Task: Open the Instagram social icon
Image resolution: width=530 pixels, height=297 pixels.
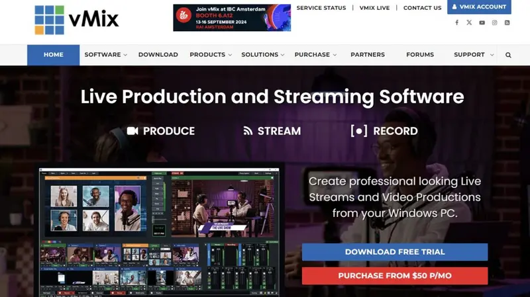Action: [x=494, y=22]
